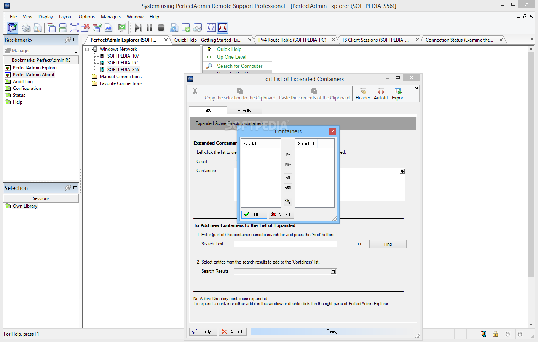Click Search for Computer link

coord(239,66)
